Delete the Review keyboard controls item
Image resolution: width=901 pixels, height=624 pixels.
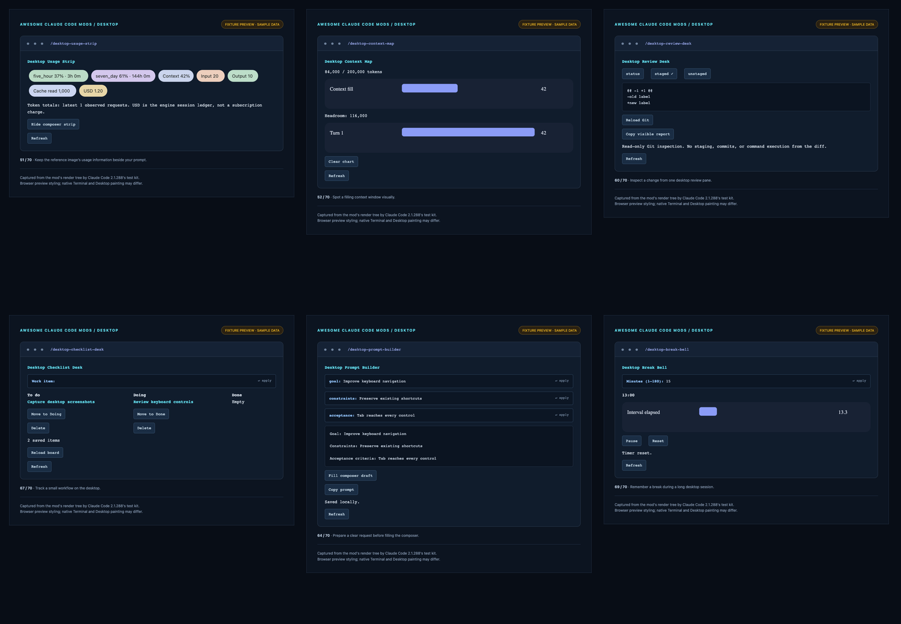coord(144,428)
